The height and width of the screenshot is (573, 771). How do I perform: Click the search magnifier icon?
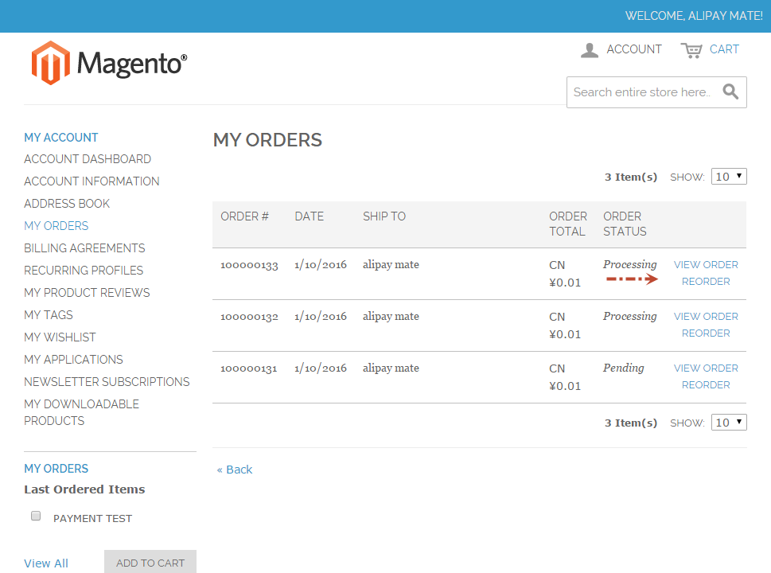tap(730, 92)
